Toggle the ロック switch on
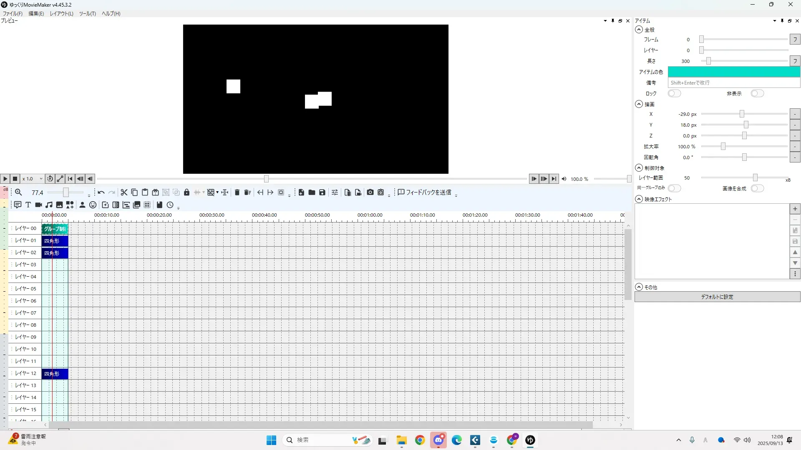The width and height of the screenshot is (801, 450). [x=674, y=93]
